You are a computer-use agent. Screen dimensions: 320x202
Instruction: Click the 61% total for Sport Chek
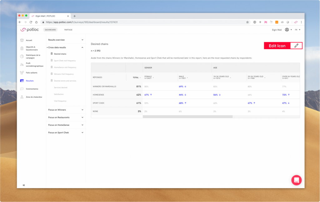coord(138,103)
